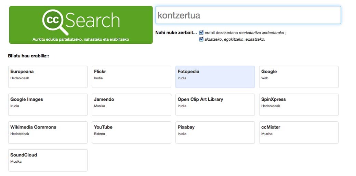Choose ccMixter music source
The image size is (356, 176).
(x=299, y=133)
